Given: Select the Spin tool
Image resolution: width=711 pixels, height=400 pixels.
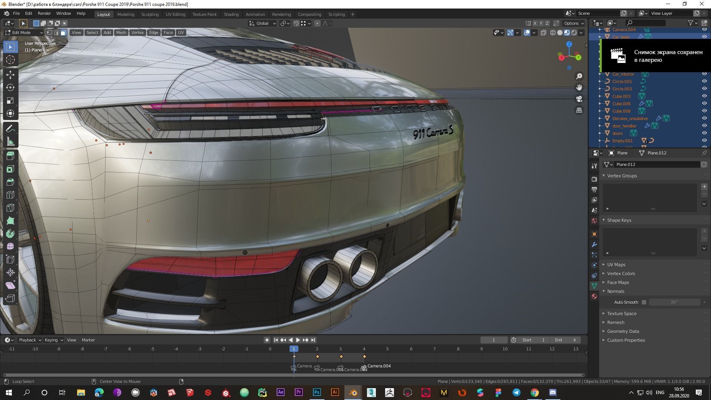Looking at the screenshot, I should [10, 234].
